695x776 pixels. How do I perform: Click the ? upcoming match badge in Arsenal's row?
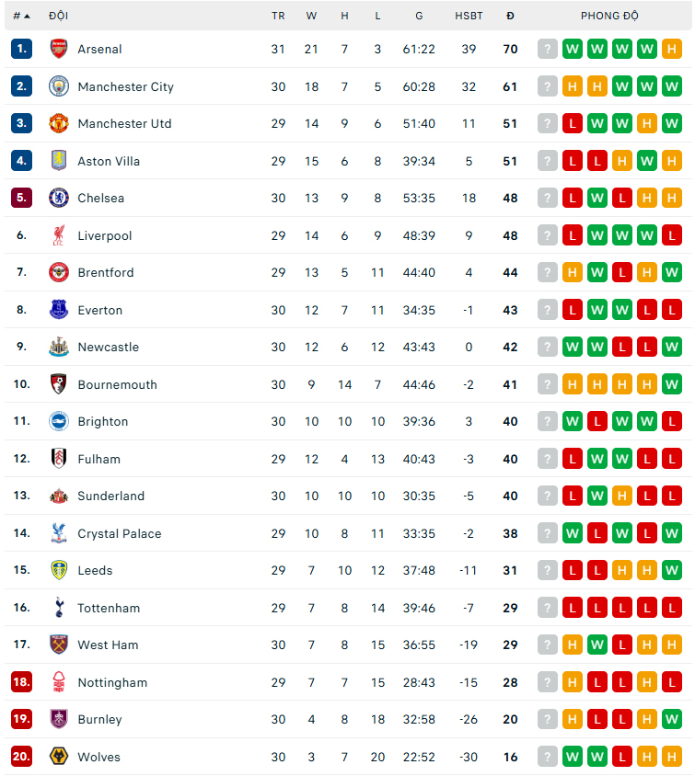pos(547,49)
